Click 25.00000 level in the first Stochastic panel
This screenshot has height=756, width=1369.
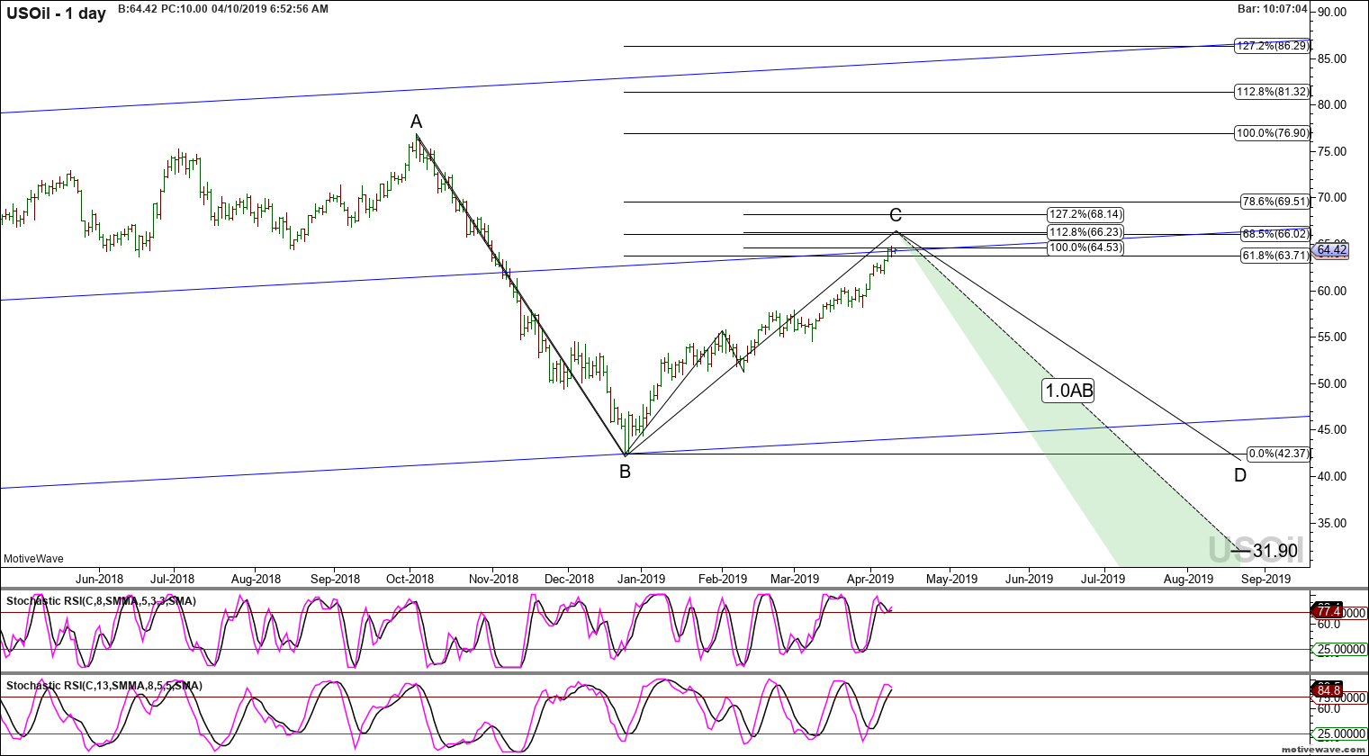[1341, 649]
